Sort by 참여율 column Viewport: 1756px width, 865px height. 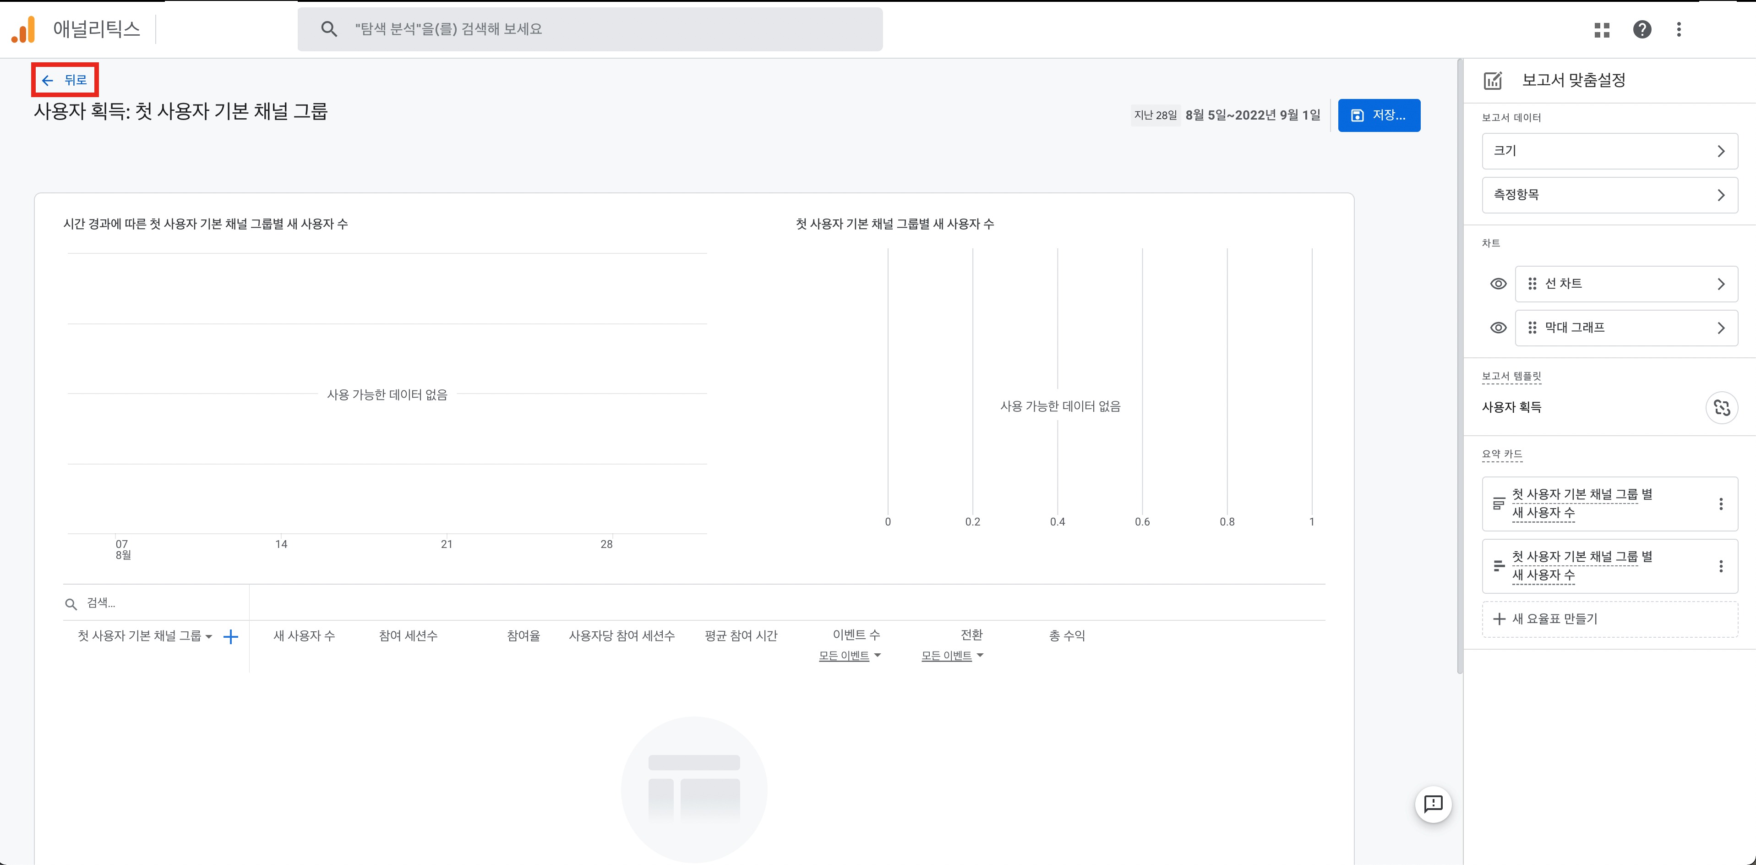(524, 636)
